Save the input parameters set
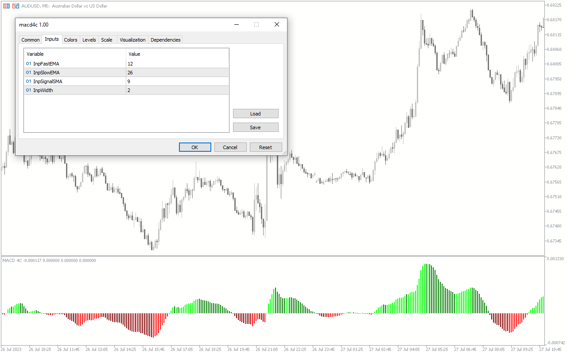This screenshot has height=354, width=567. [256, 127]
